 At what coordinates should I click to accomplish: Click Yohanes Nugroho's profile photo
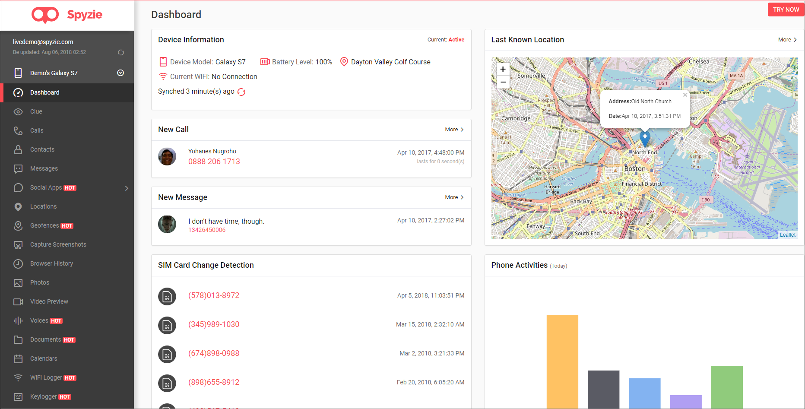[x=167, y=156]
